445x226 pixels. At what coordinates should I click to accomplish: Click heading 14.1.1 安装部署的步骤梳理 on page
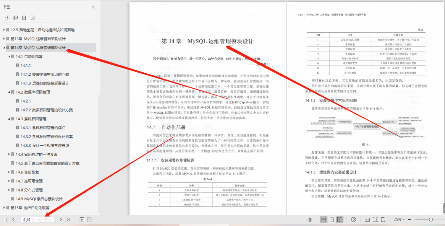tap(170, 160)
